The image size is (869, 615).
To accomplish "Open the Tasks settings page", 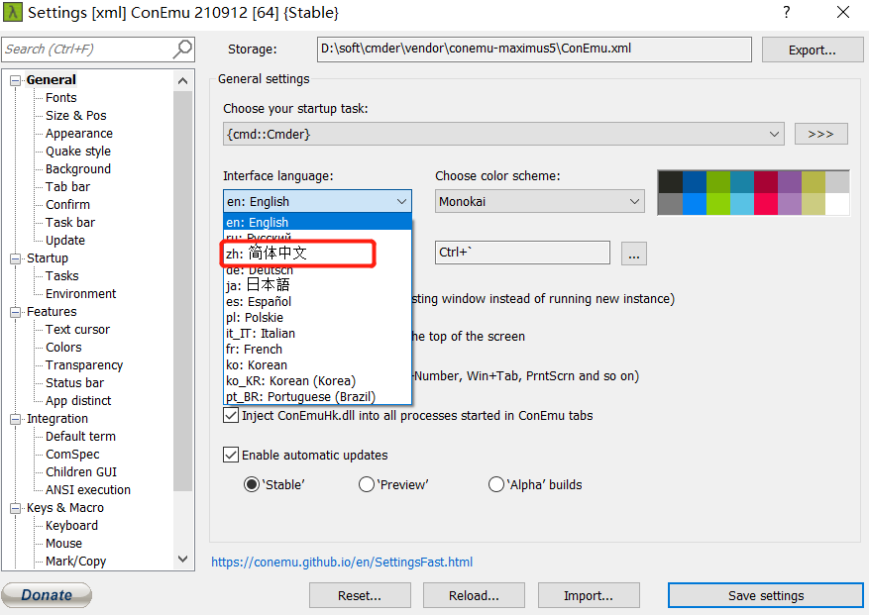I will tap(62, 276).
